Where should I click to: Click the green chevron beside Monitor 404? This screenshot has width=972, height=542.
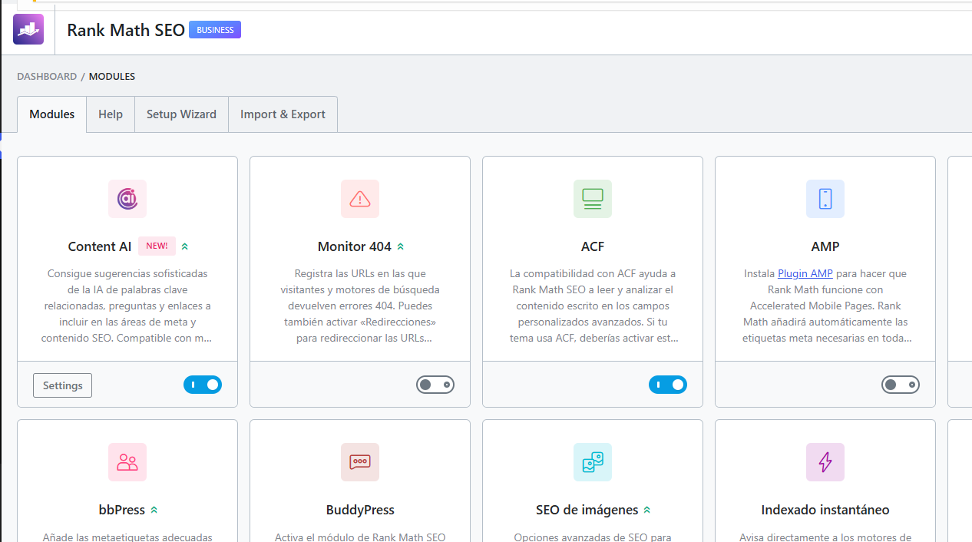pyautogui.click(x=401, y=247)
